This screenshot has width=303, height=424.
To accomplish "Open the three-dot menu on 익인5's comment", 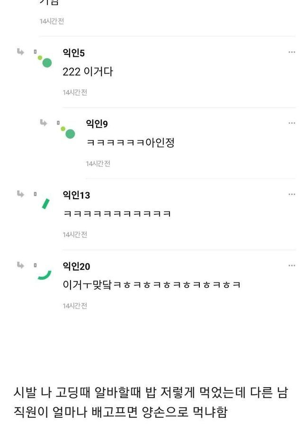I will click(x=292, y=52).
